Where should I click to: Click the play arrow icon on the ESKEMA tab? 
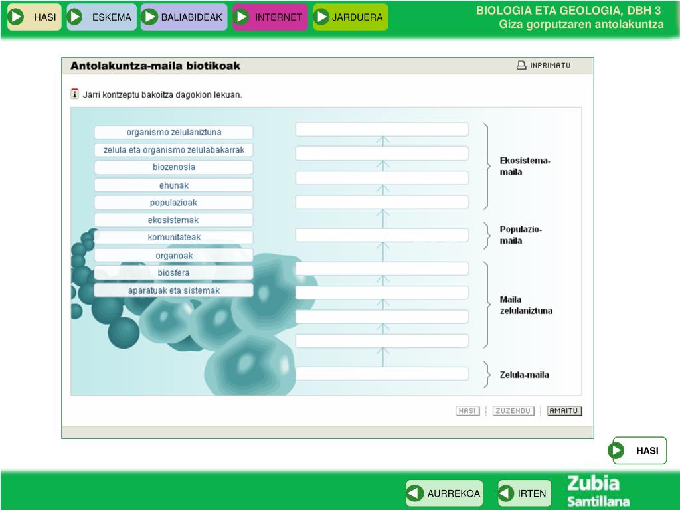click(x=74, y=17)
